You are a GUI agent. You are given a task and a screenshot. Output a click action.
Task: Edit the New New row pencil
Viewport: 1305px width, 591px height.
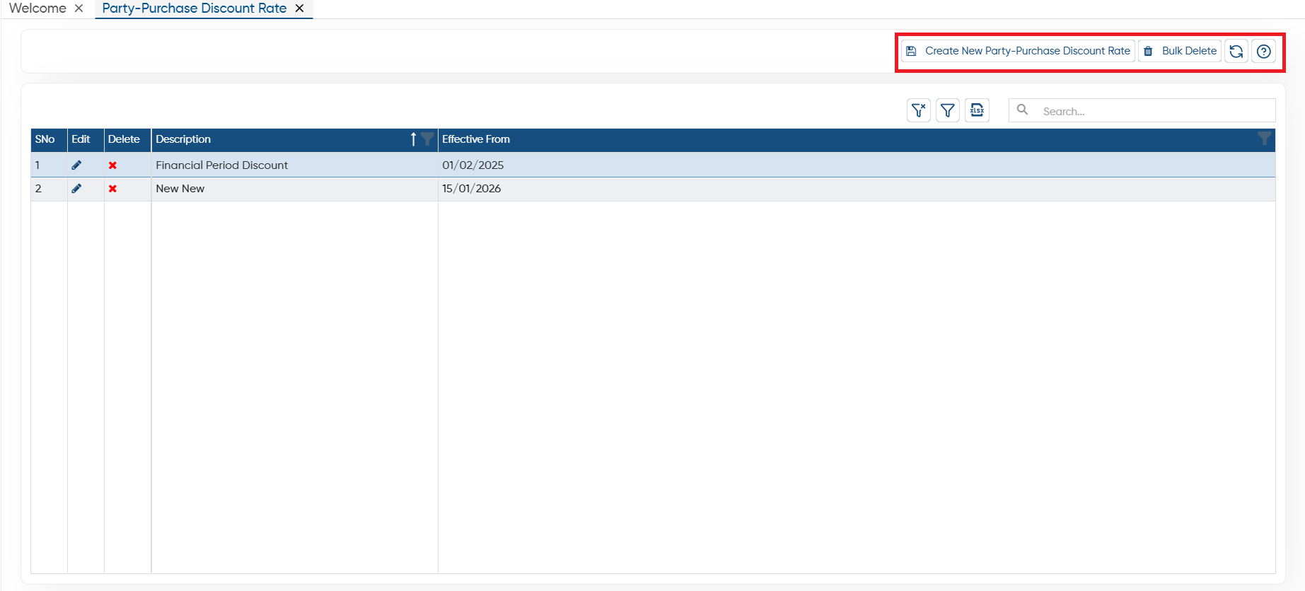pyautogui.click(x=76, y=188)
